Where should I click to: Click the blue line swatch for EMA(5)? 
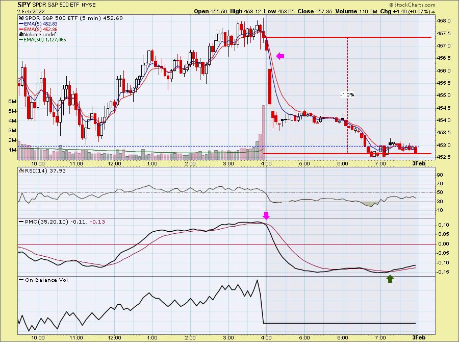point(21,24)
